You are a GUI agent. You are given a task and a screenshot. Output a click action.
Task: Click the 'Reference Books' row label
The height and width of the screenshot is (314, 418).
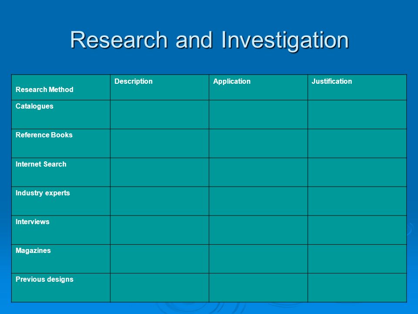(x=44, y=135)
